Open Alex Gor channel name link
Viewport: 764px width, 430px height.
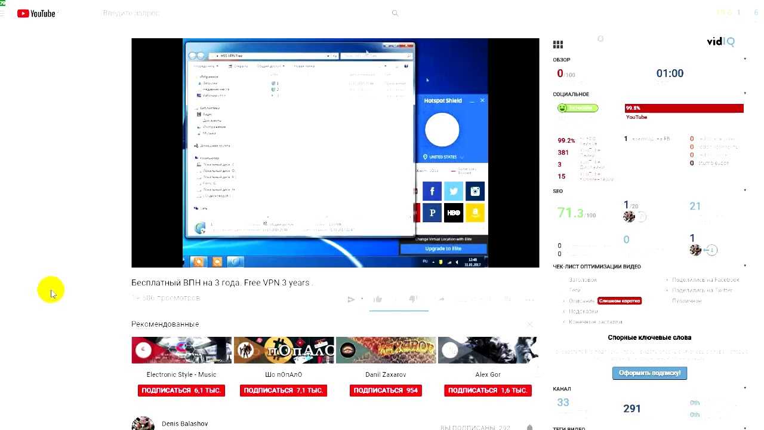pyautogui.click(x=488, y=374)
